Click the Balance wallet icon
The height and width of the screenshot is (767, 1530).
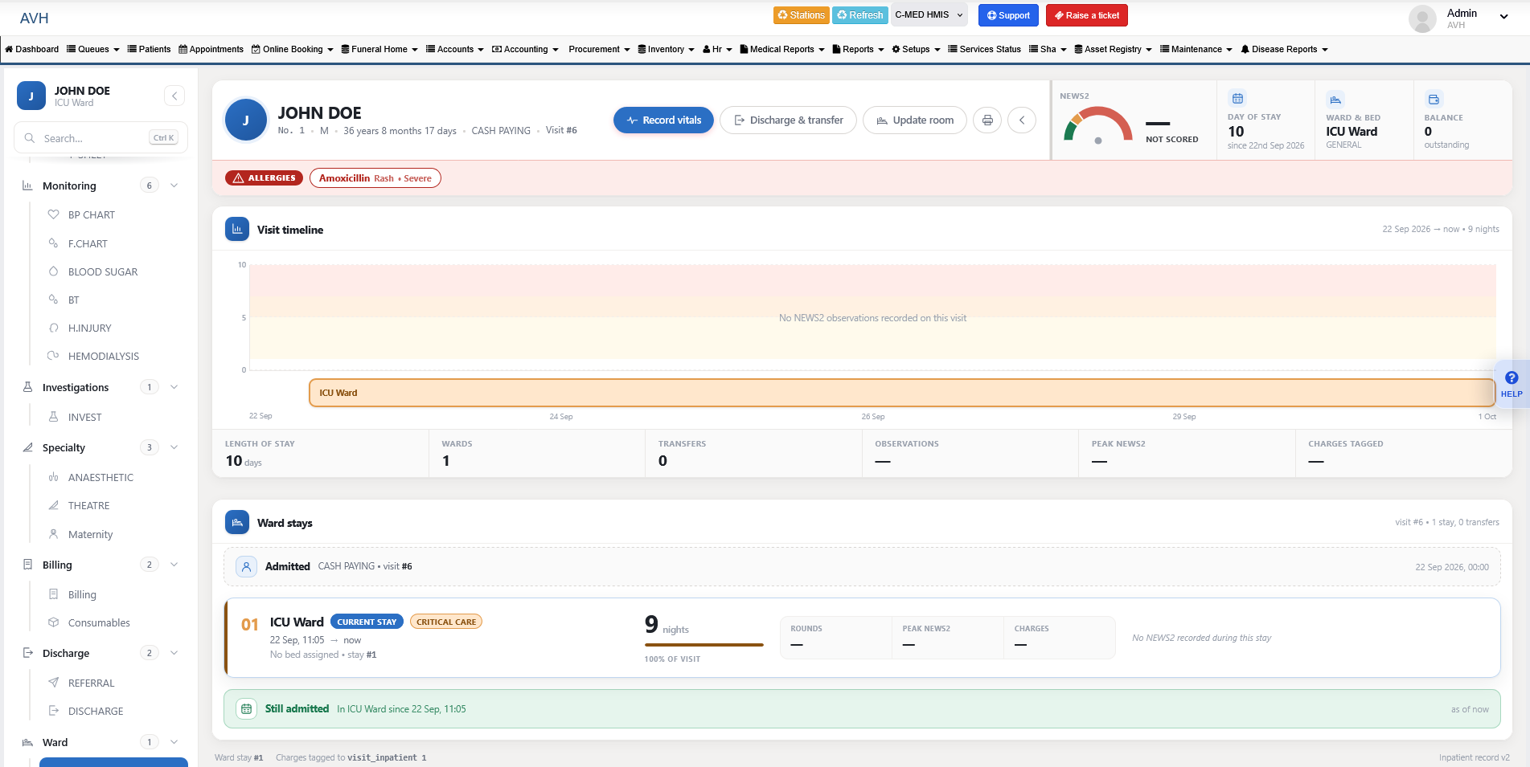pyautogui.click(x=1434, y=100)
